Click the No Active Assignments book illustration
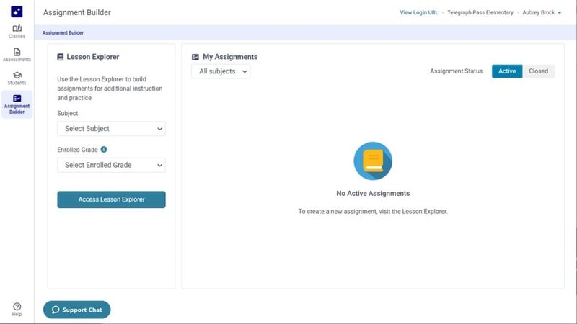Viewport: 577px width, 324px height. [373, 161]
